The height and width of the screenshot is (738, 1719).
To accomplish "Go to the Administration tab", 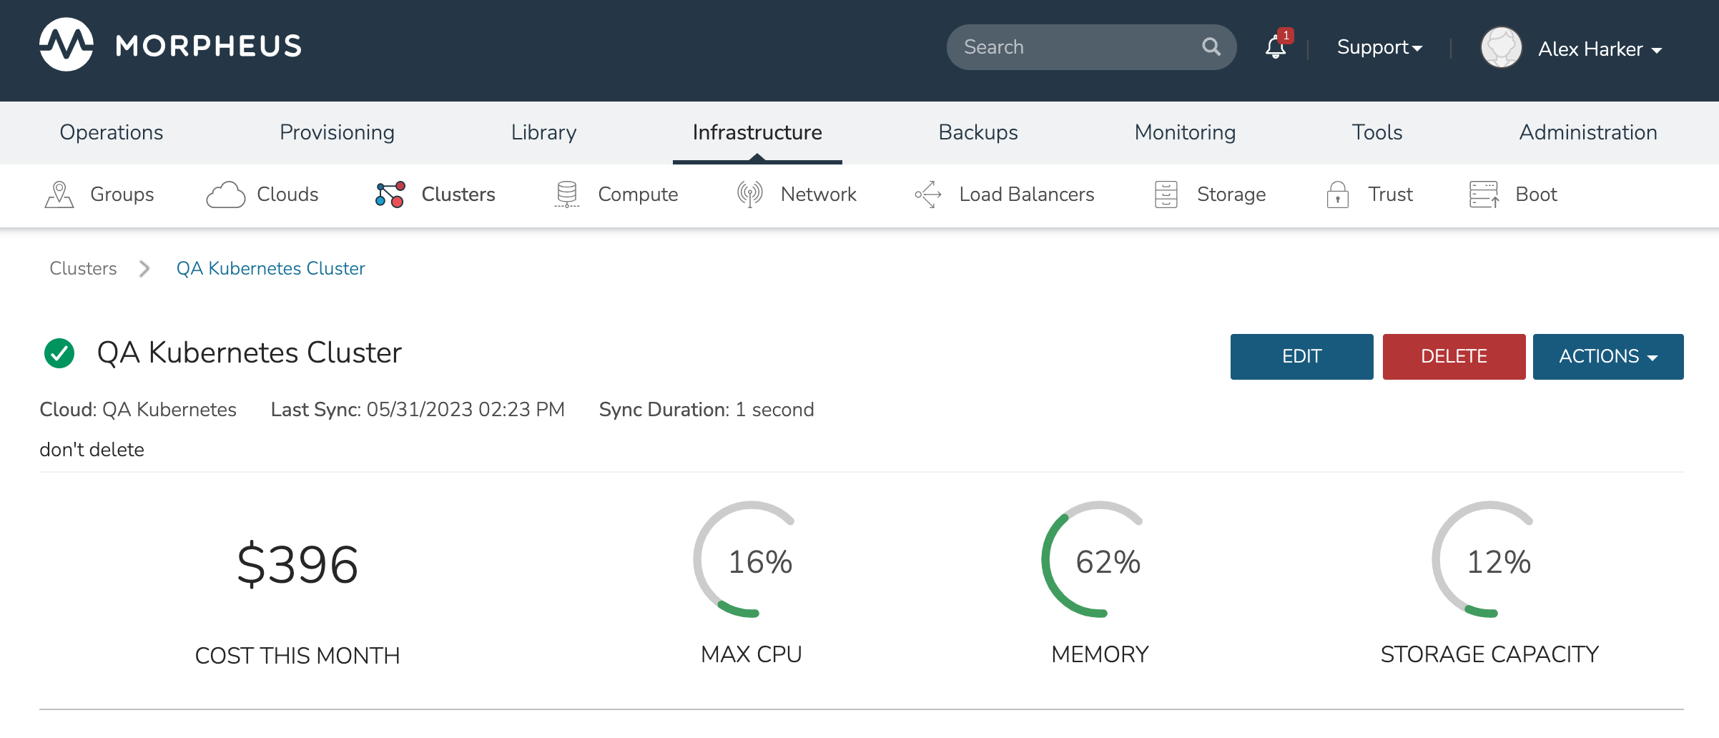I will coord(1587,132).
